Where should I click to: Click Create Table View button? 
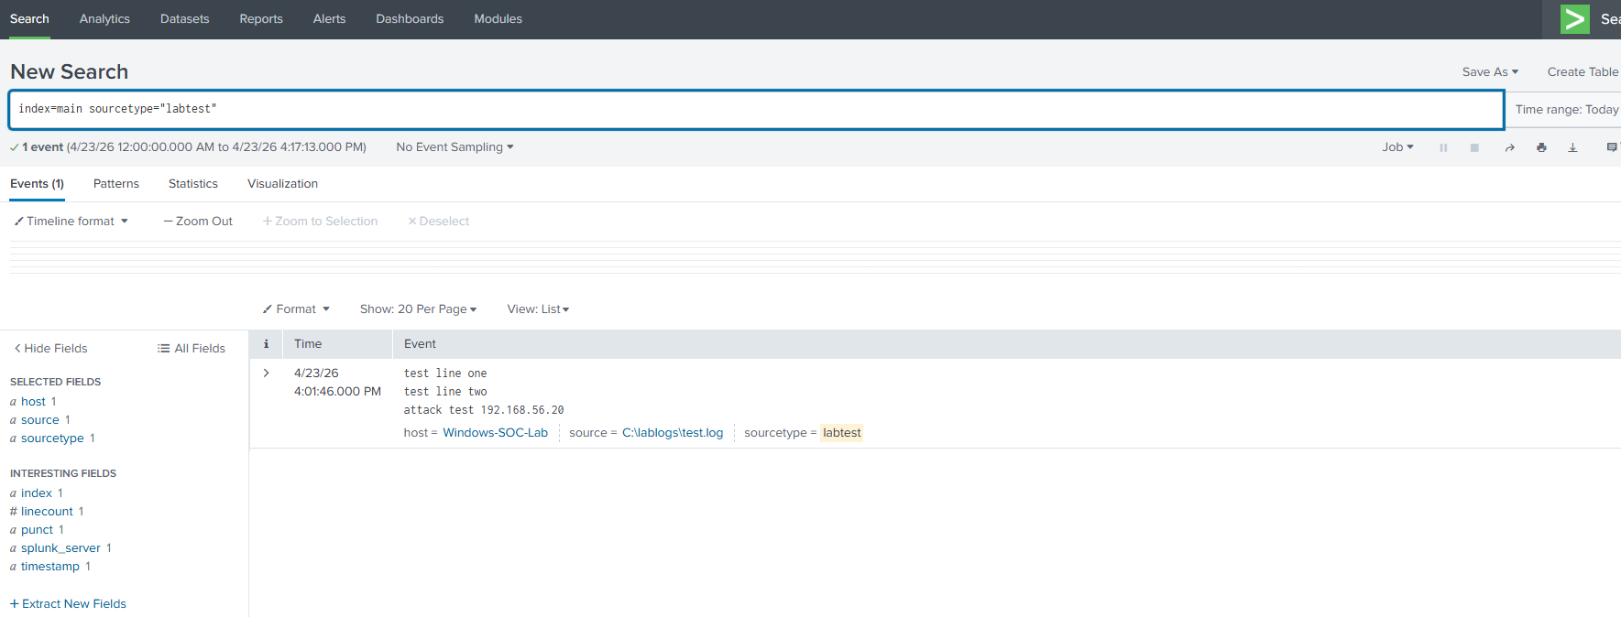click(x=1583, y=72)
